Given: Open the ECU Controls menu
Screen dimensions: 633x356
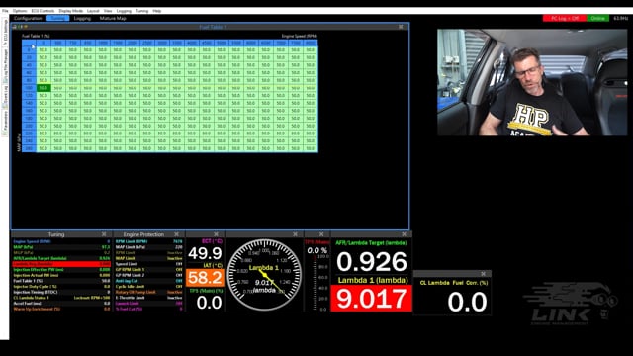Looking at the screenshot, I should (x=43, y=11).
